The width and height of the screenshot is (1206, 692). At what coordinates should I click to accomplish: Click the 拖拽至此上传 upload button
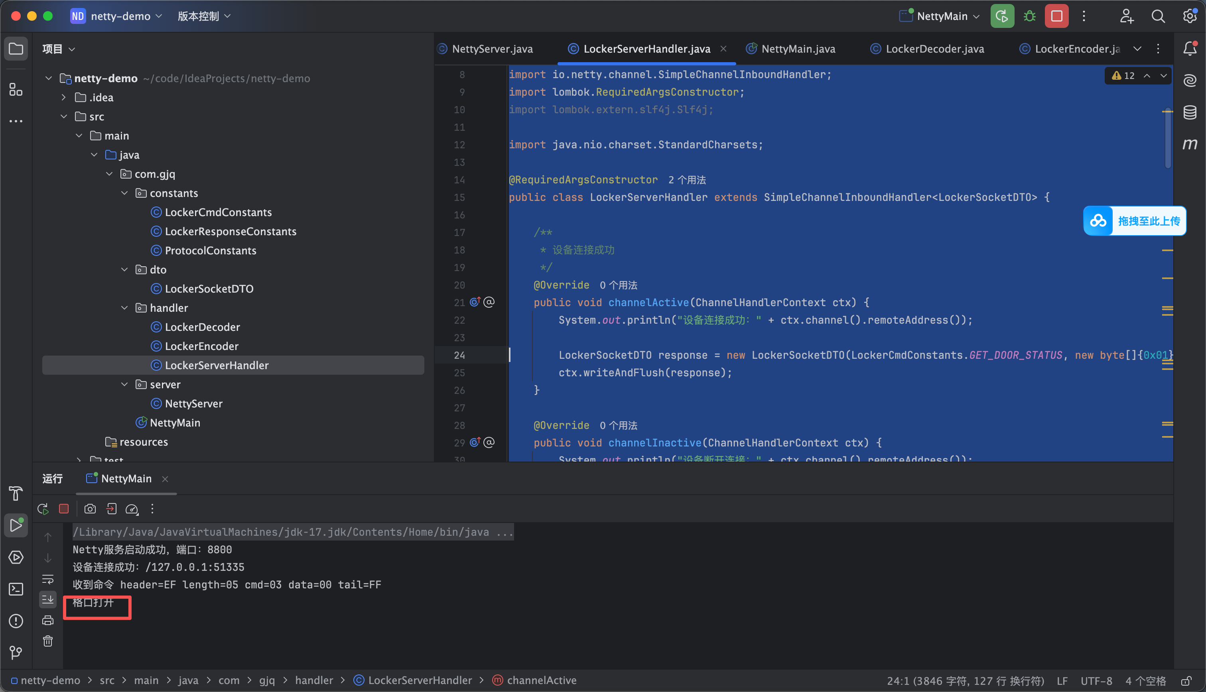(x=1134, y=220)
